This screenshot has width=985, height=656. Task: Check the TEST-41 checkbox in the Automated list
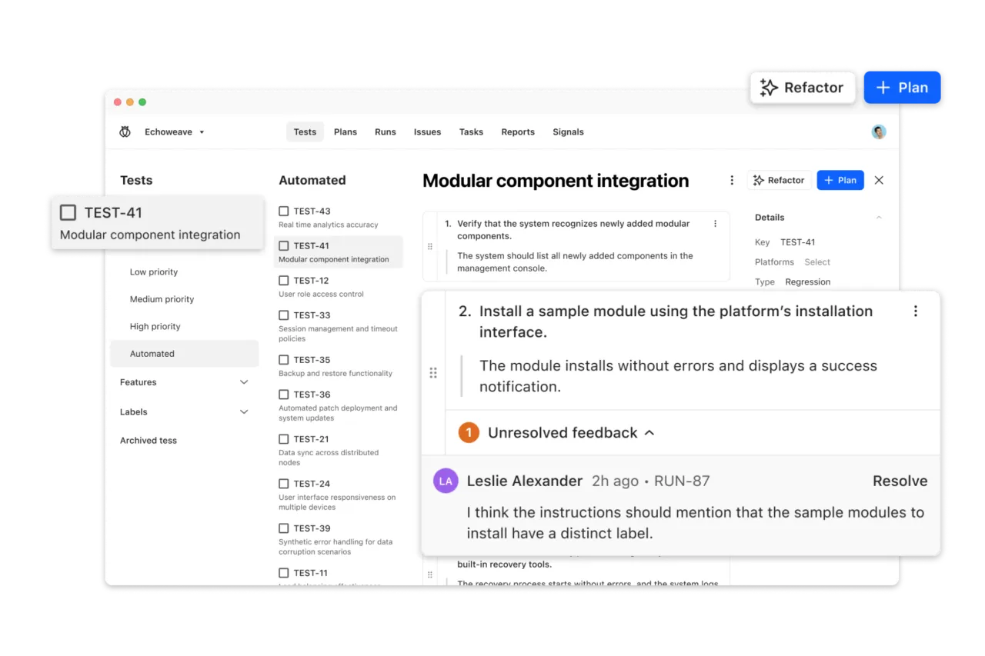283,245
